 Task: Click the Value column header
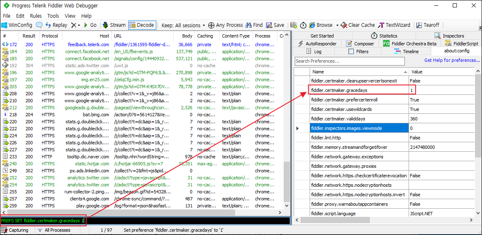click(442, 72)
